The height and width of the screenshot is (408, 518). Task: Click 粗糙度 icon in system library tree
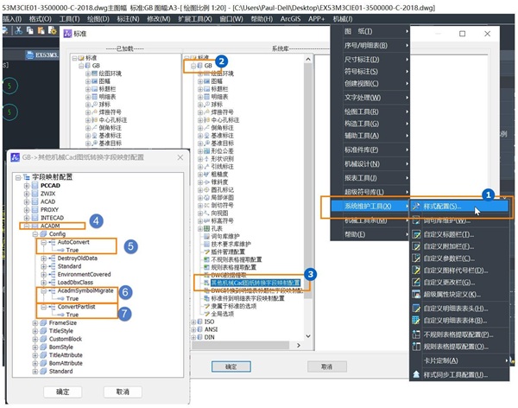pos(207,174)
